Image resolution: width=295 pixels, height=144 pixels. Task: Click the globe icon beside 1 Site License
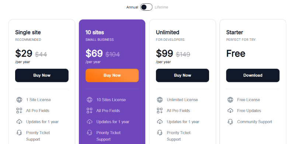pos(19,100)
